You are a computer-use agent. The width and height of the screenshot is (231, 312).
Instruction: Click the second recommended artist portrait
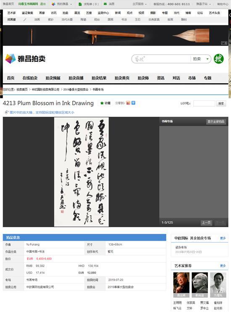coord(200,285)
